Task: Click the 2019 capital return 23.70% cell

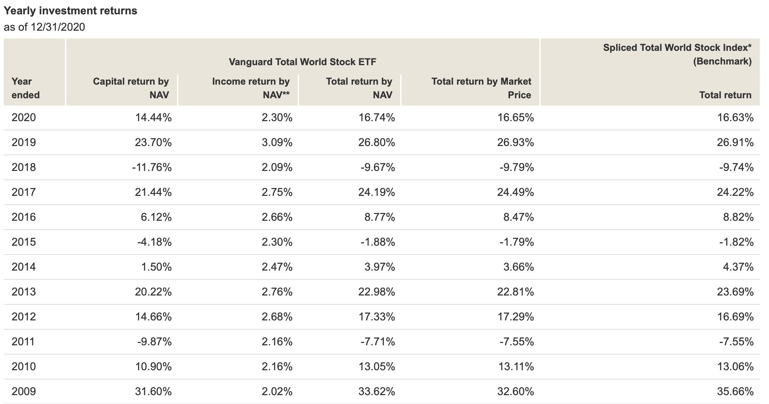Action: [x=153, y=143]
